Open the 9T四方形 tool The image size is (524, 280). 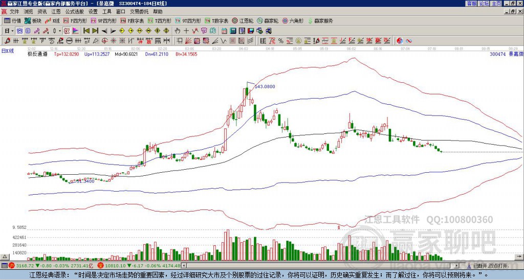188,20
